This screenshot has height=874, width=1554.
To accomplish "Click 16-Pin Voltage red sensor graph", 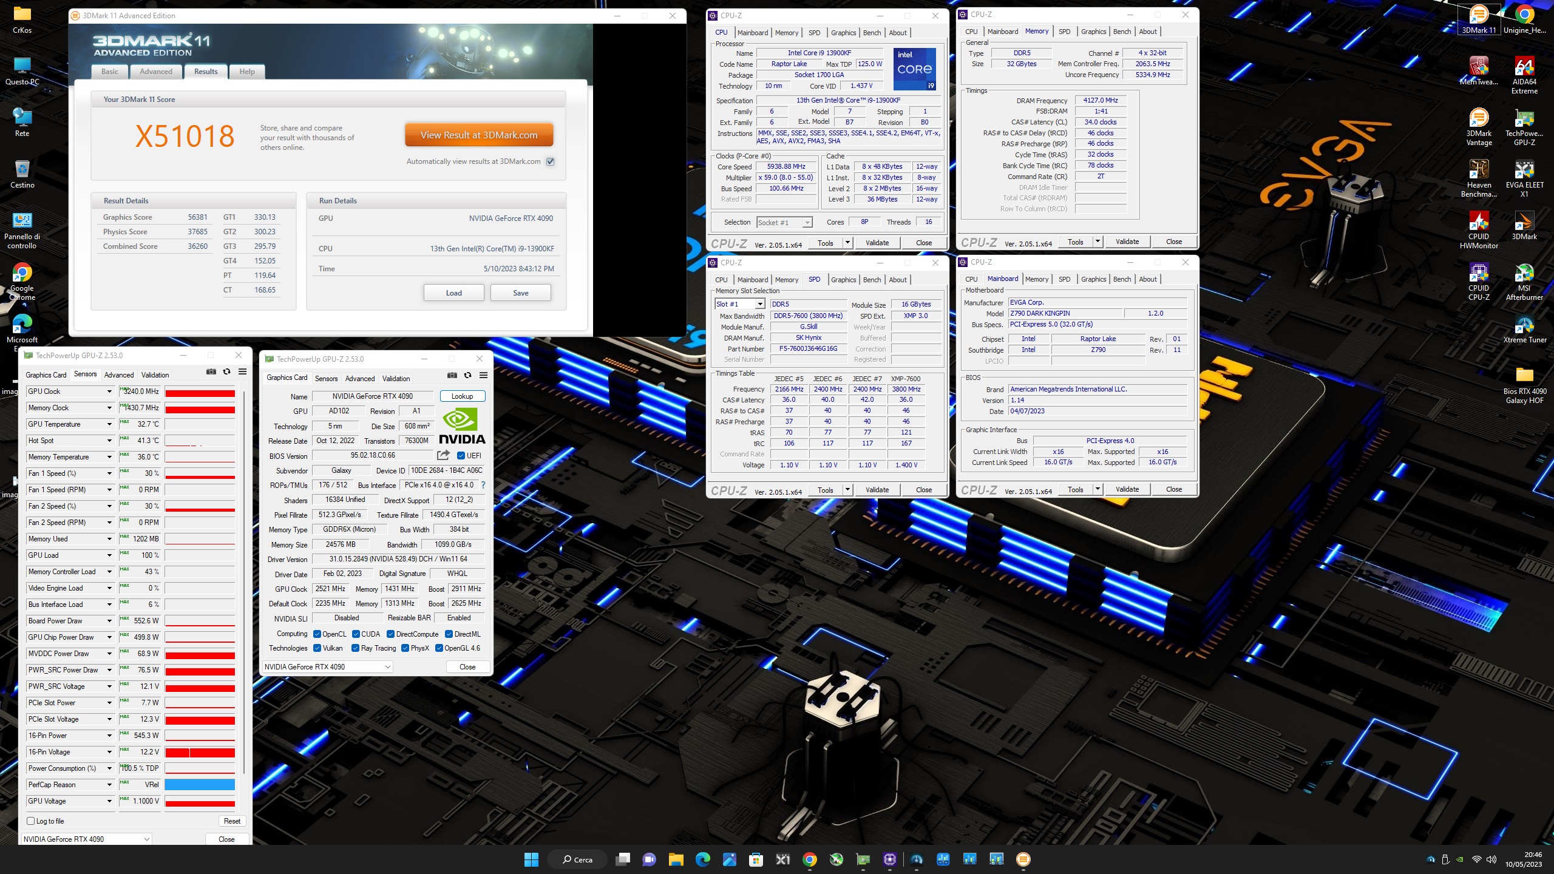I will coord(200,752).
